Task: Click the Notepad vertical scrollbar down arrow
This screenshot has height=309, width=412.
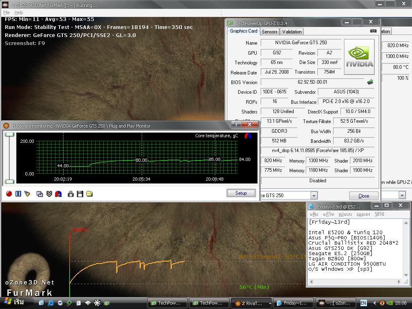Action: [406, 275]
